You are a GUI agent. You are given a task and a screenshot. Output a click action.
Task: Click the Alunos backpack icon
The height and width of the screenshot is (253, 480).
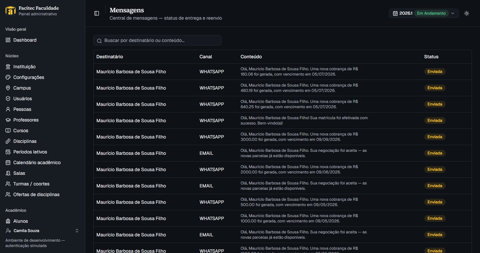[x=8, y=221]
